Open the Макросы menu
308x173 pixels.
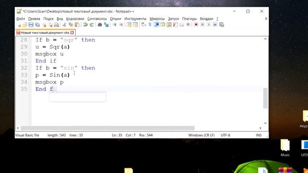[x=157, y=19]
